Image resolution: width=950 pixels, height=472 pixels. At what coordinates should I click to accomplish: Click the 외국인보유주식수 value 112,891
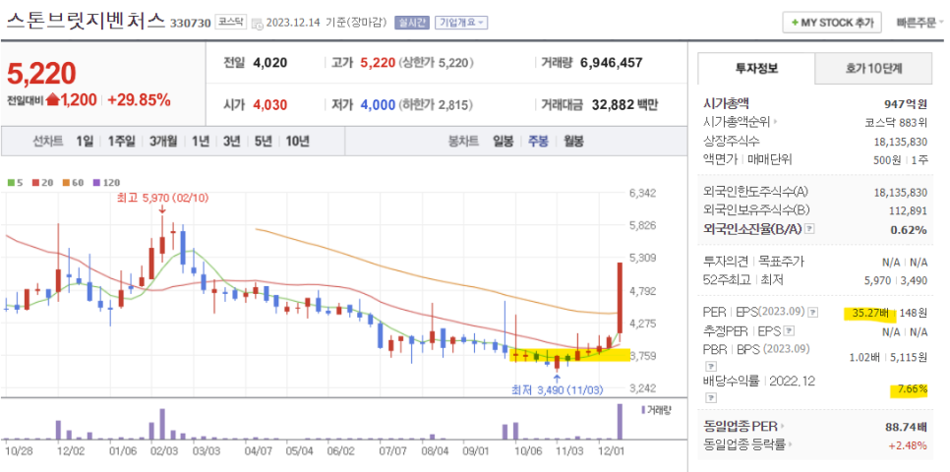908,210
